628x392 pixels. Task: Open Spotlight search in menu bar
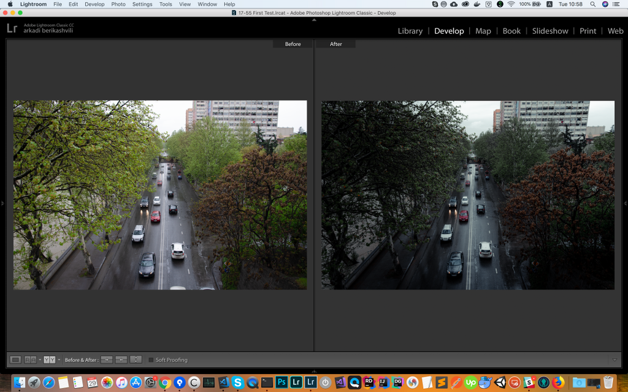(593, 4)
